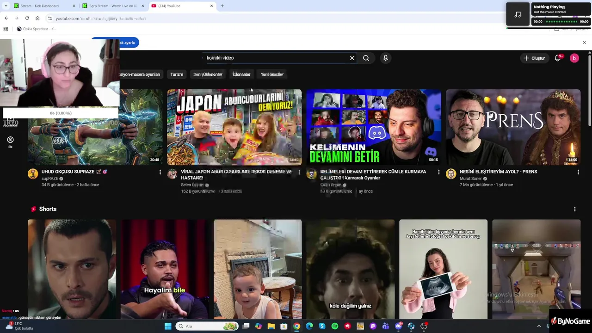Click the Oluştur create button
592x333 pixels.
(x=534, y=58)
